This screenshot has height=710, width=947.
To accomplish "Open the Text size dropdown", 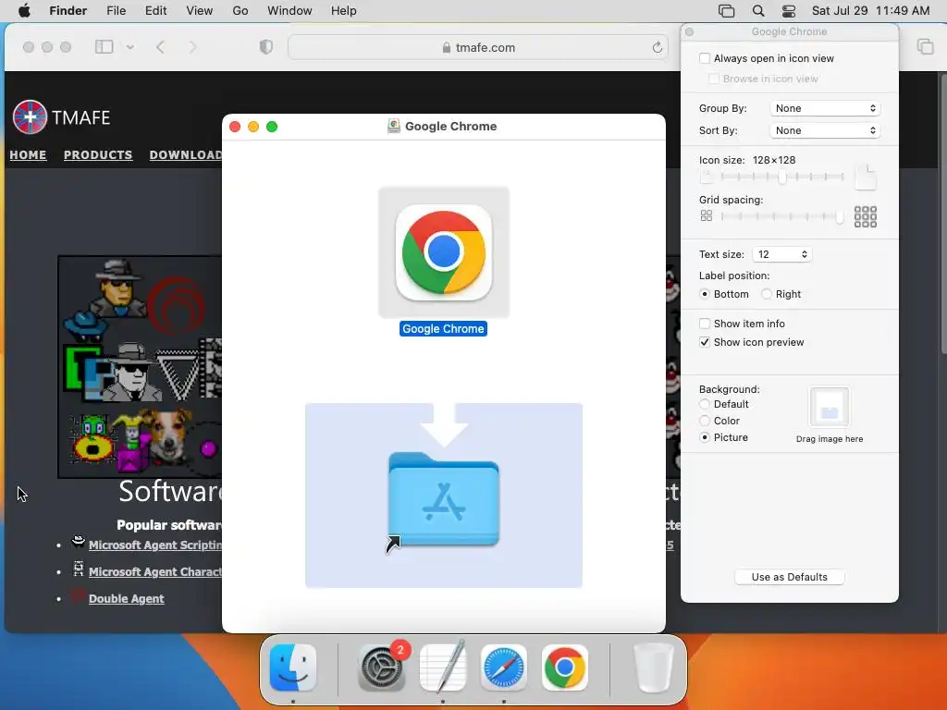I will click(782, 254).
